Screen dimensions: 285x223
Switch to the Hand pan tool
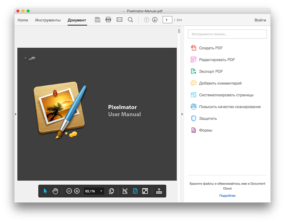coord(55,191)
